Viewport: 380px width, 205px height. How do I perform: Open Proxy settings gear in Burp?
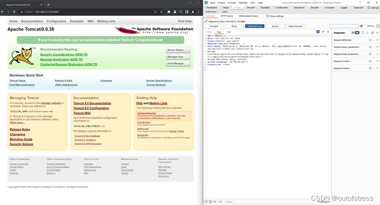[268, 16]
